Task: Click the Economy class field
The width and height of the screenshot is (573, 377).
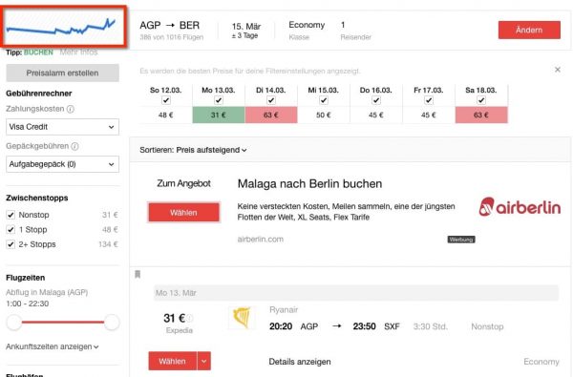Action: pos(307,30)
